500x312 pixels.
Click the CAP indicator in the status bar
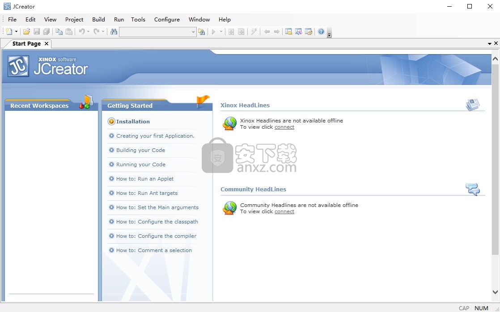(x=464, y=308)
